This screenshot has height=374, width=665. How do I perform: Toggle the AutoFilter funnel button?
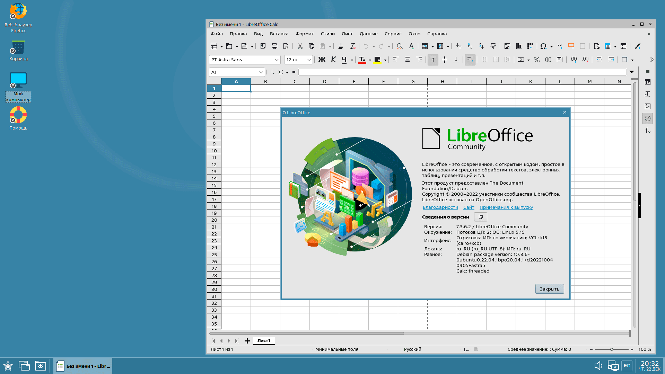(x=493, y=46)
